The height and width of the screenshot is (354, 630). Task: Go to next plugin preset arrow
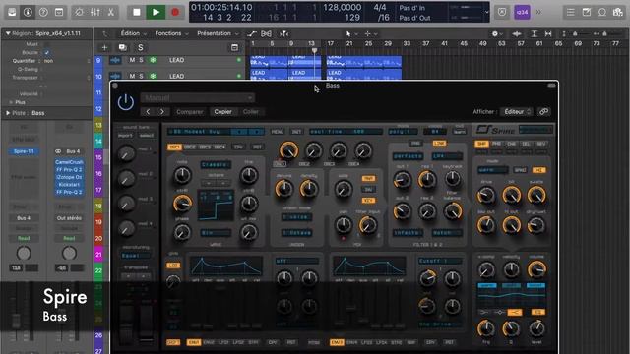(161, 112)
